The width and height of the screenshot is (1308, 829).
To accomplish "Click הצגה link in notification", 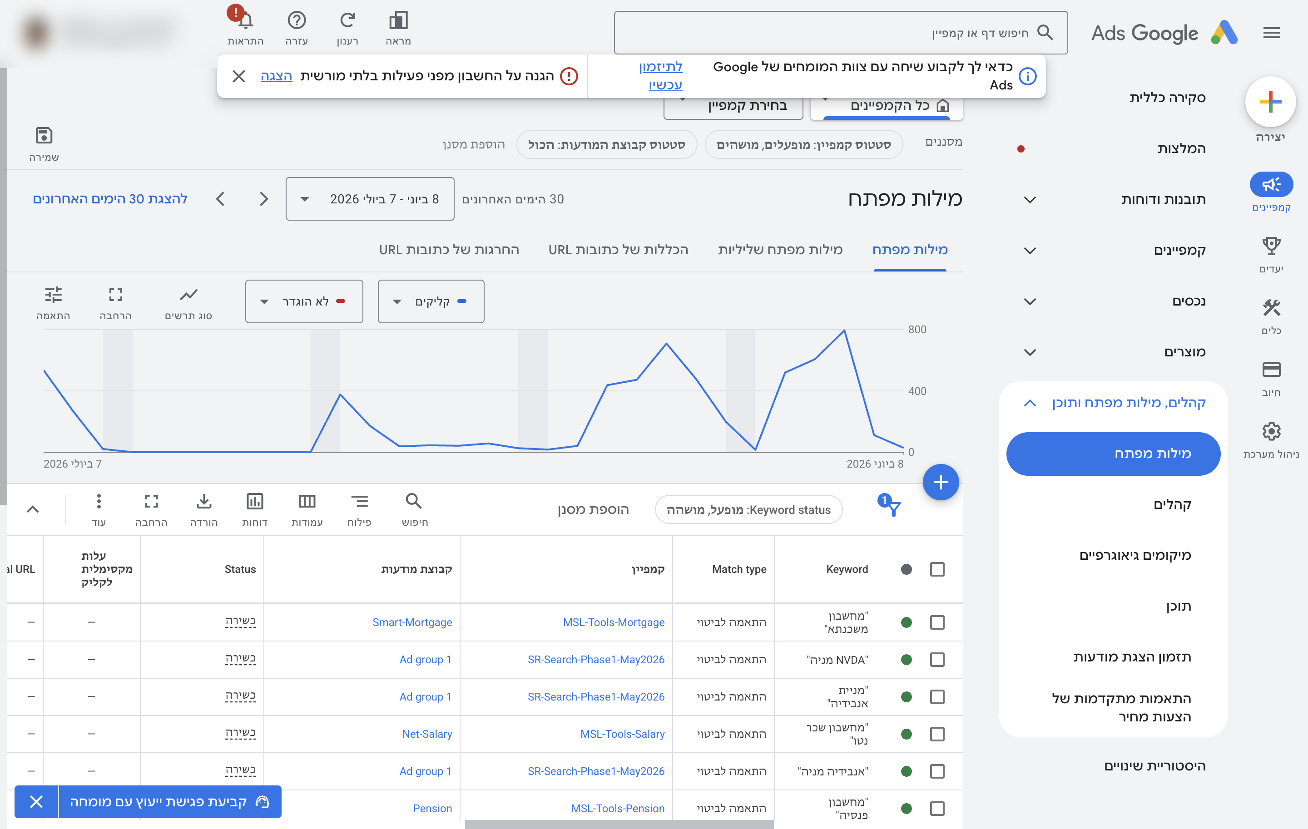I will point(276,76).
